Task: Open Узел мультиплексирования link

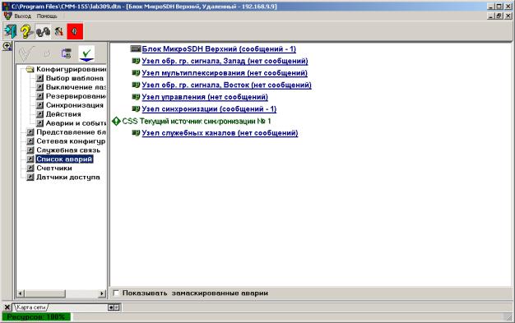Action: pos(225,73)
